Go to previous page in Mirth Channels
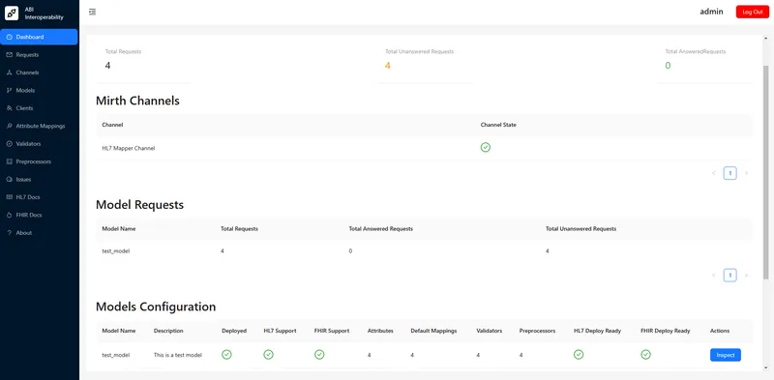This screenshot has height=380, width=774. (714, 173)
